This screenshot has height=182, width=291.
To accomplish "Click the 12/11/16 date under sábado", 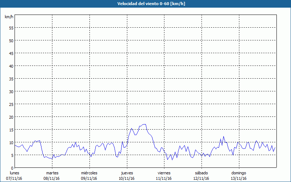I will click(x=201, y=178).
